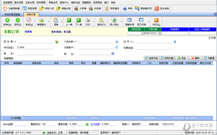Click the 导入导出 icon
The height and width of the screenshot is (135, 217).
coord(114,20)
